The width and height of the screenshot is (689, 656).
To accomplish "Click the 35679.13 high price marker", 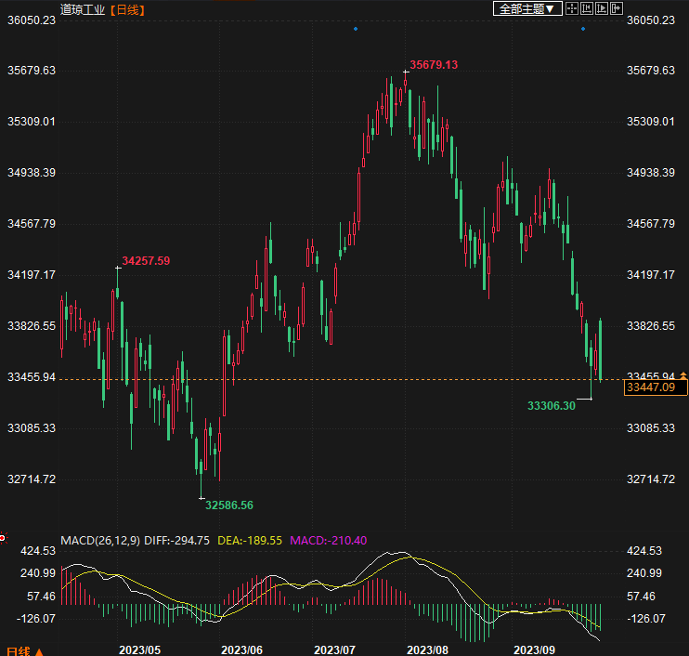I will tap(434, 65).
